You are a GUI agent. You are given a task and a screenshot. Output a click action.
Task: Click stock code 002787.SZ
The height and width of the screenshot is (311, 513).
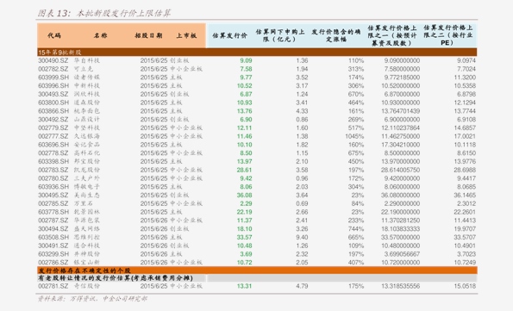(53, 221)
